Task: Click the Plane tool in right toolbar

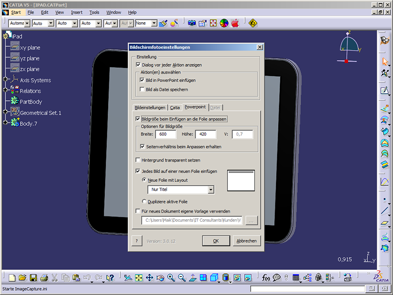Action: pos(384,223)
